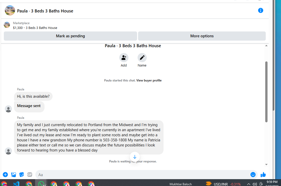Screen dimensions: 281x186
Task: Attach a photo using the image icon
Action: point(14,175)
